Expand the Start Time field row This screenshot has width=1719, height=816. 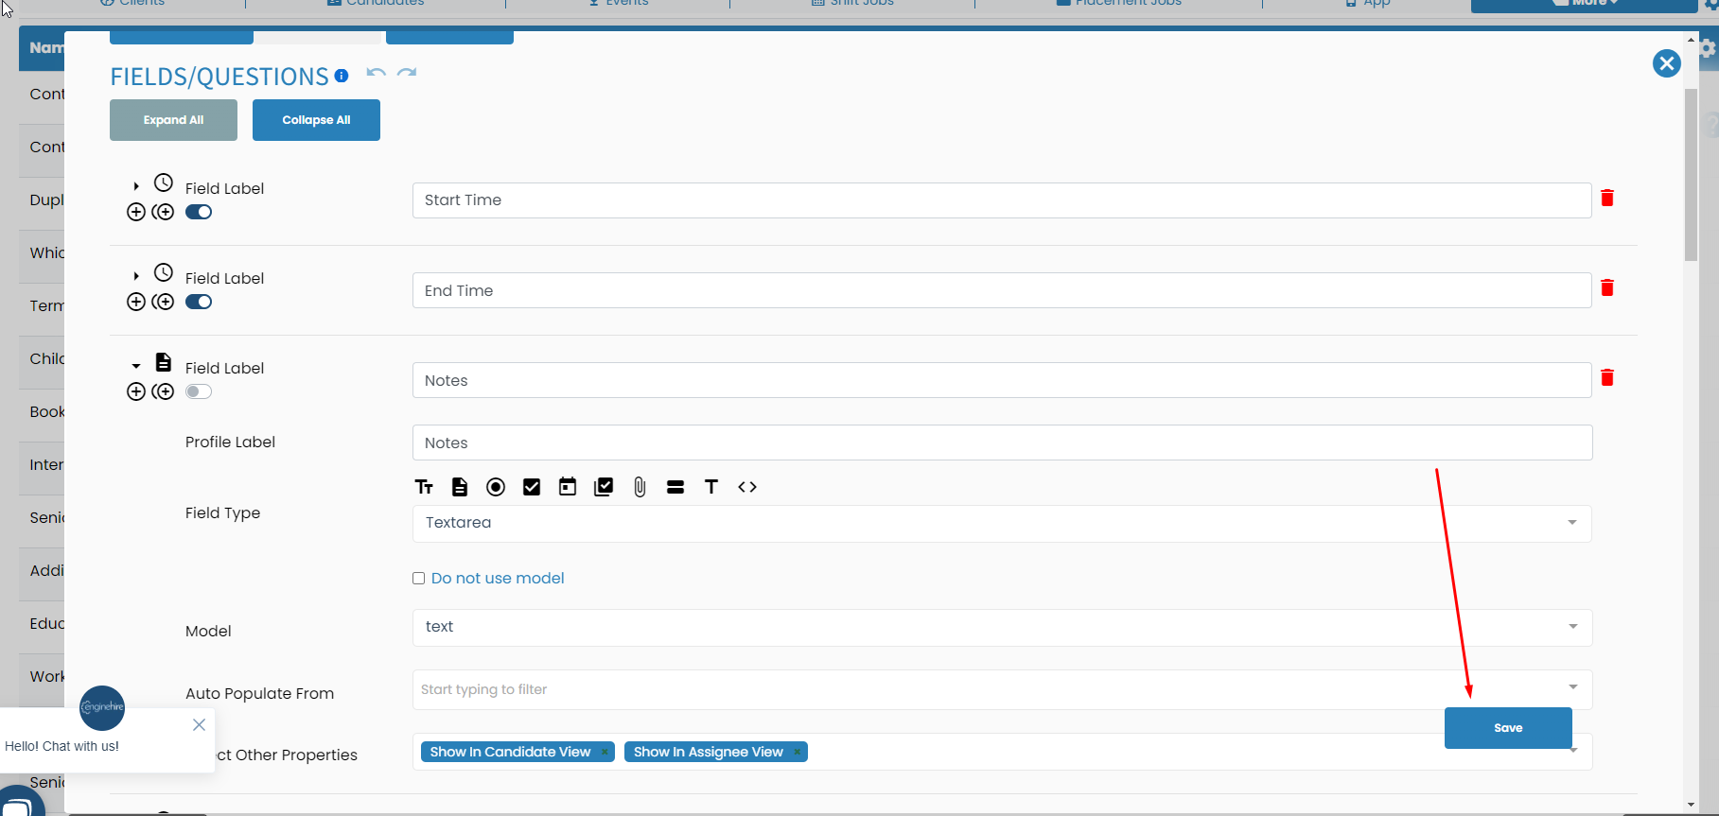(136, 186)
